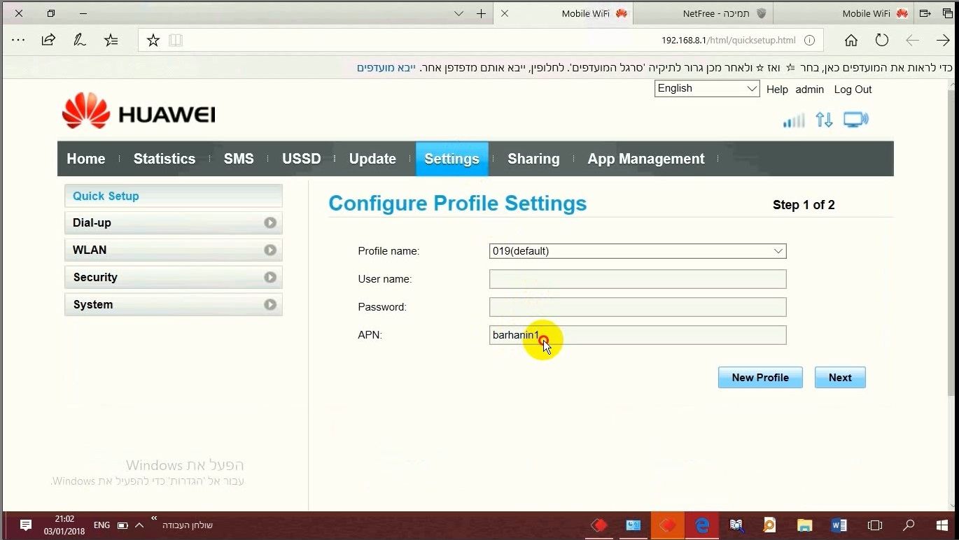Go to the Home navigation tab
Image resolution: width=959 pixels, height=540 pixels.
pyautogui.click(x=86, y=159)
